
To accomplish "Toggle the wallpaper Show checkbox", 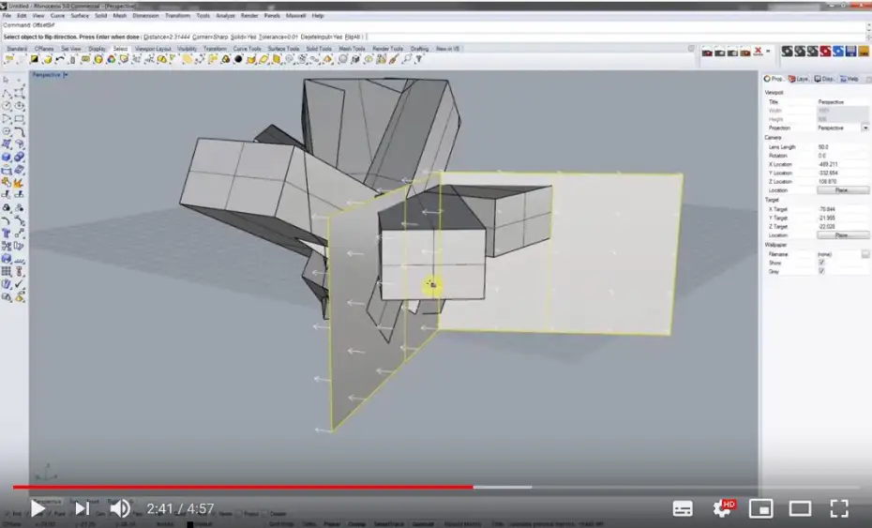I will point(821,263).
